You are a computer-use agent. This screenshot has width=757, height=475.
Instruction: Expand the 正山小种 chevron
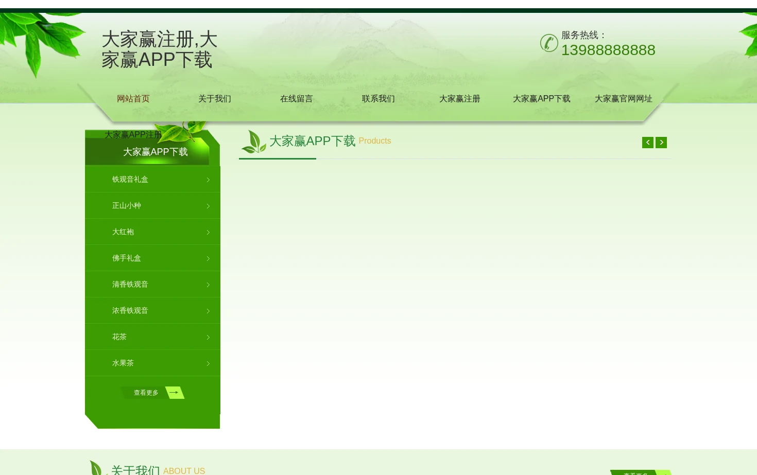point(208,206)
